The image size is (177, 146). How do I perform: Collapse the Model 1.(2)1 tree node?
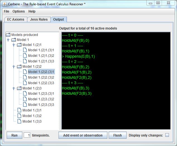[x=14, y=45]
